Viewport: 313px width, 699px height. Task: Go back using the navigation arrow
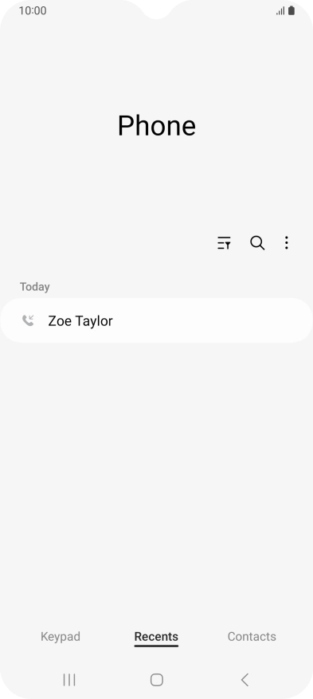pyautogui.click(x=245, y=679)
